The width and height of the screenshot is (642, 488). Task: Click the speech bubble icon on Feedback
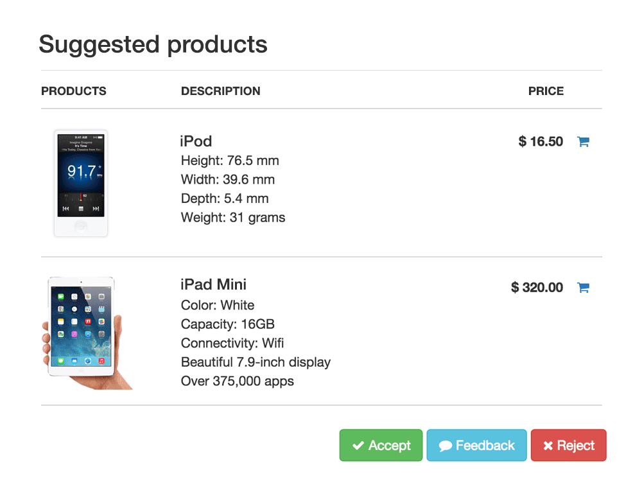446,446
